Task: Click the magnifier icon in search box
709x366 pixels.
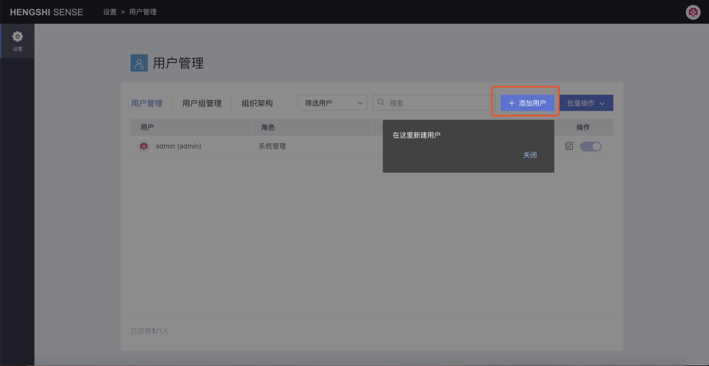Action: pyautogui.click(x=381, y=103)
